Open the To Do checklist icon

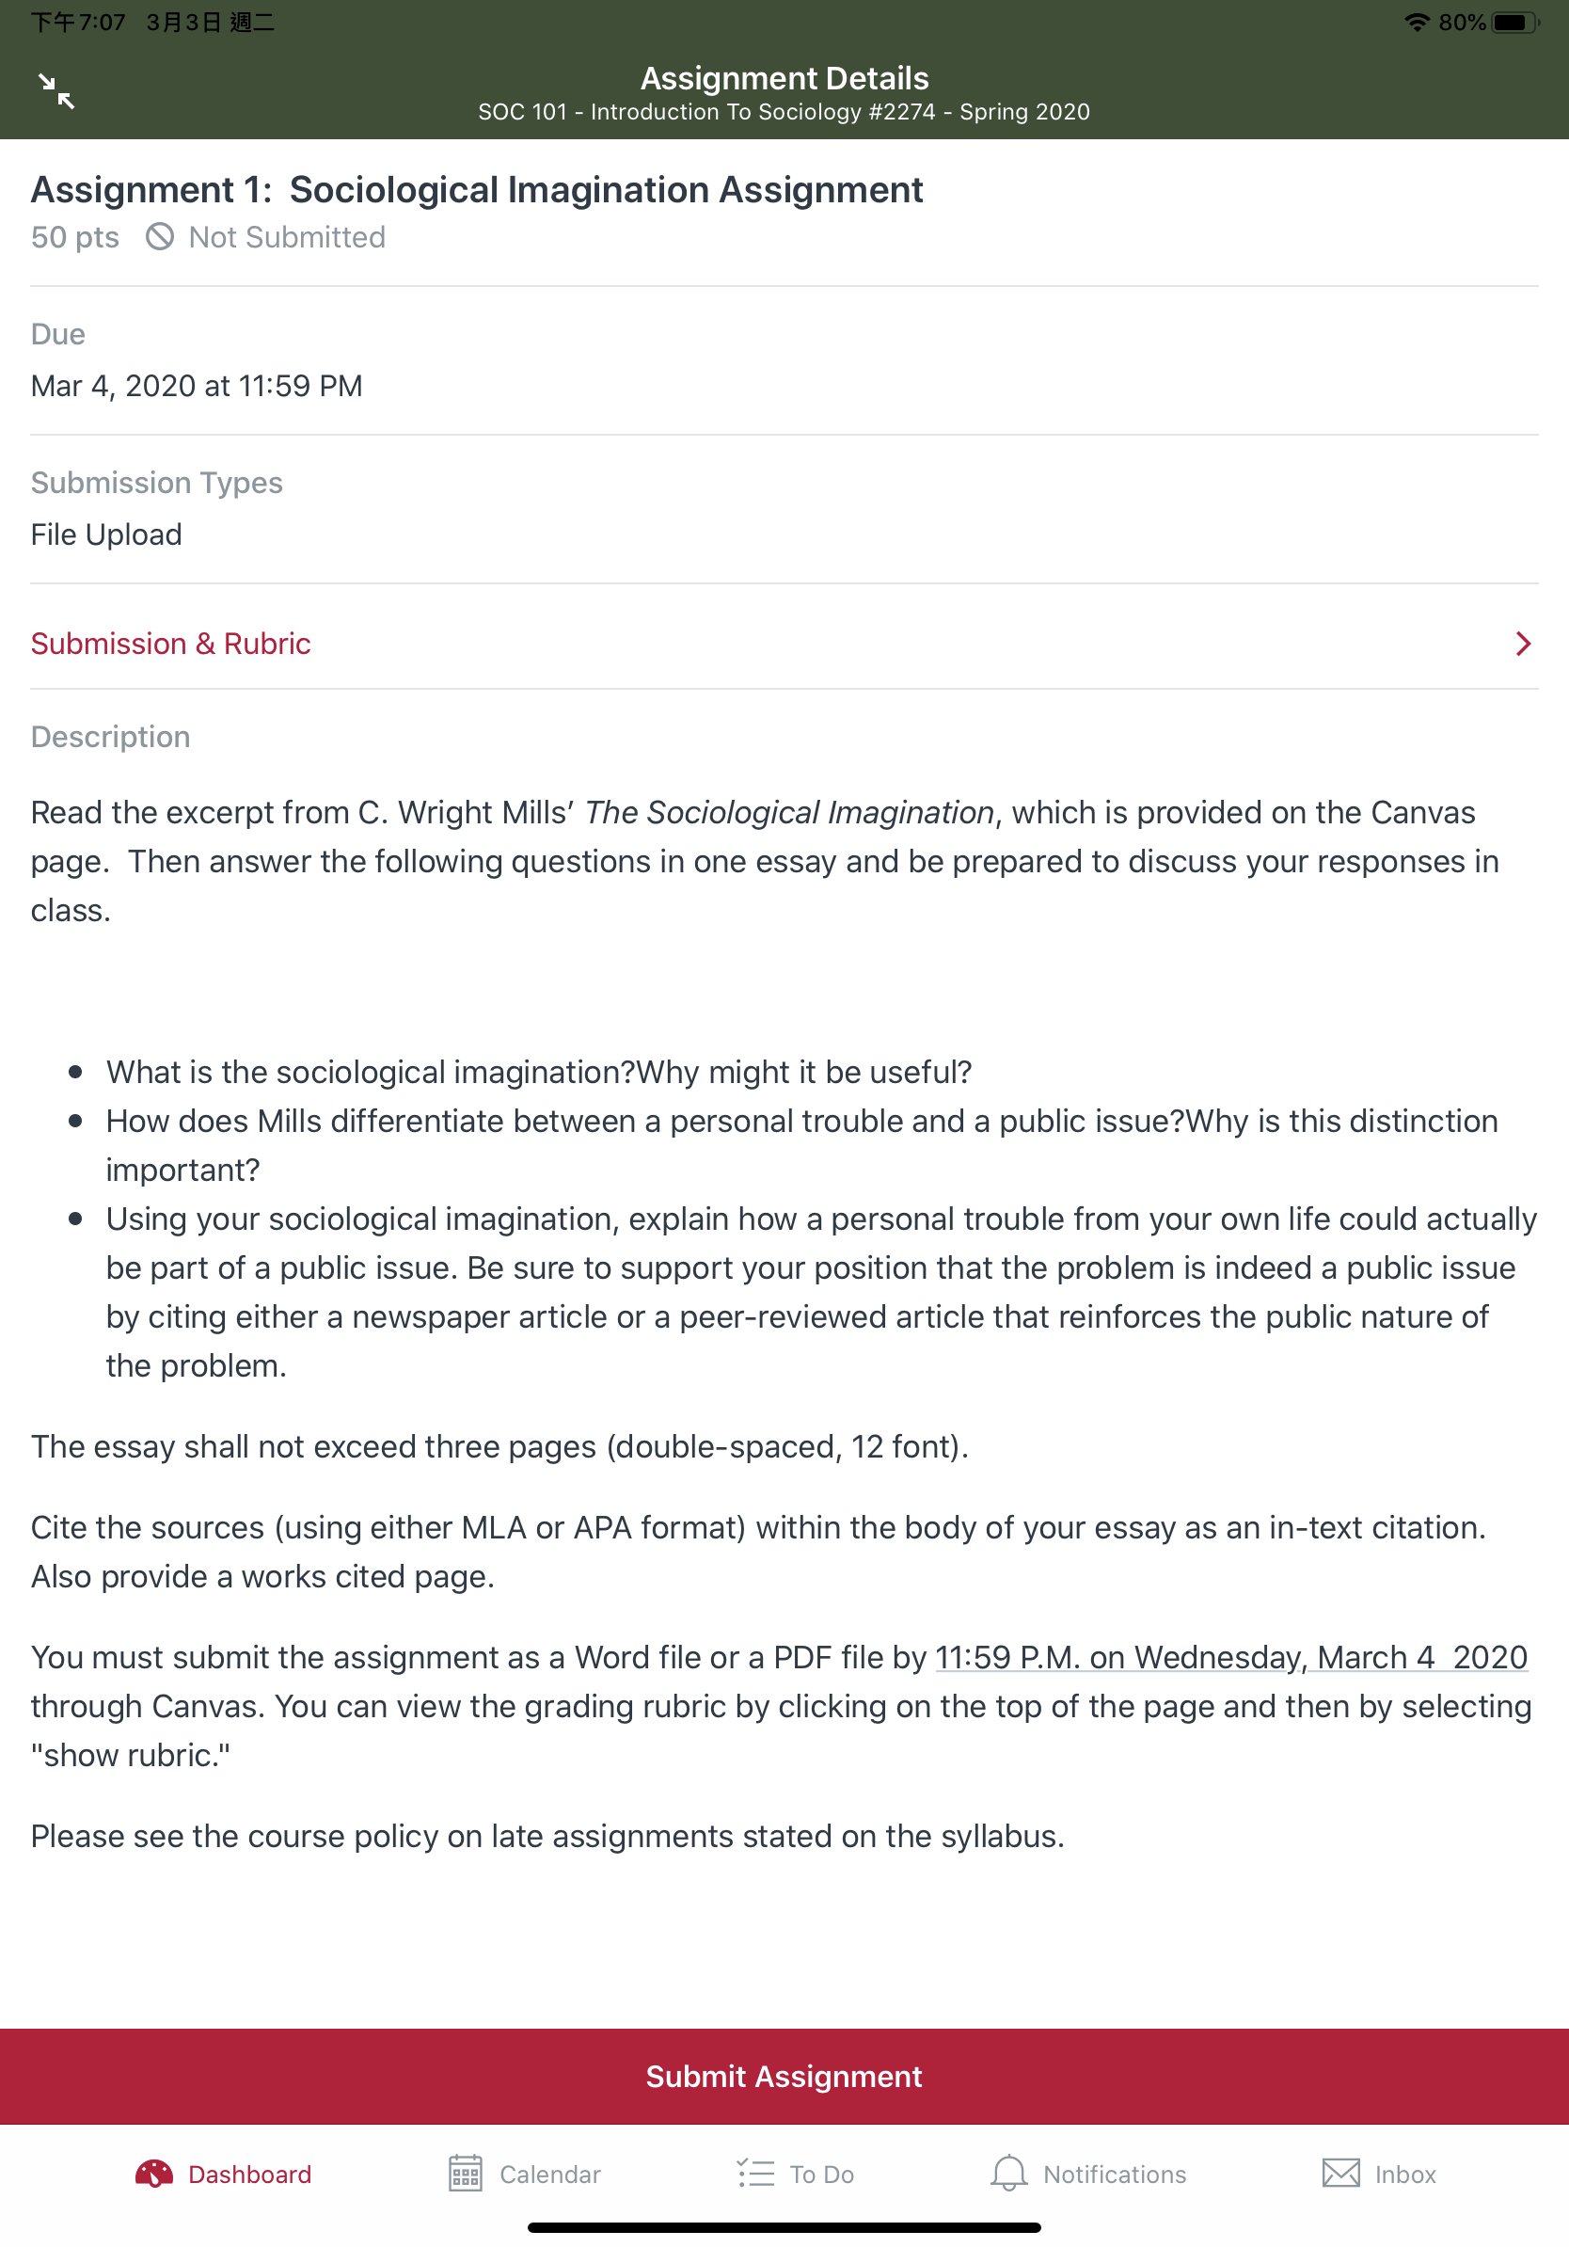[755, 2174]
